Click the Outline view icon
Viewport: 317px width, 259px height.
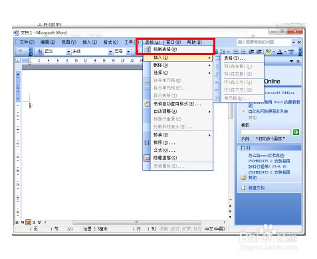pos(34,223)
